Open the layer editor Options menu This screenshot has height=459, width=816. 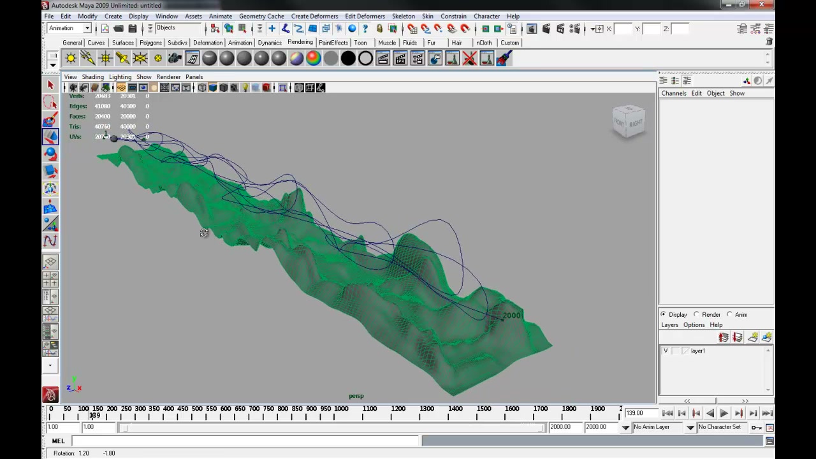pos(694,324)
